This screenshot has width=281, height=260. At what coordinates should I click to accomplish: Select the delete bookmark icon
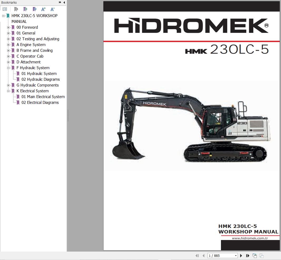16,9
